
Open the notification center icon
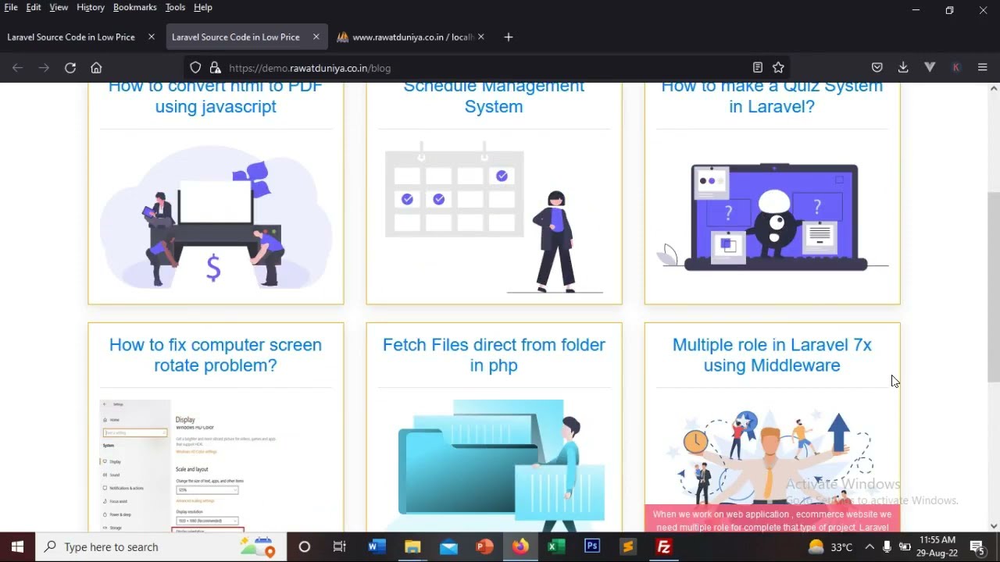click(977, 546)
